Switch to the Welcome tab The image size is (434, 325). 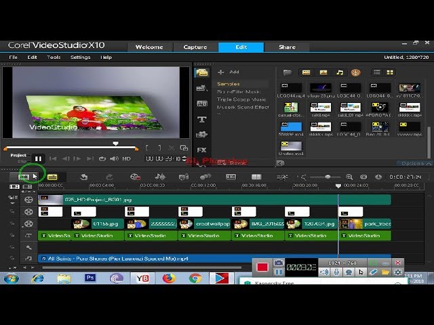coord(149,47)
